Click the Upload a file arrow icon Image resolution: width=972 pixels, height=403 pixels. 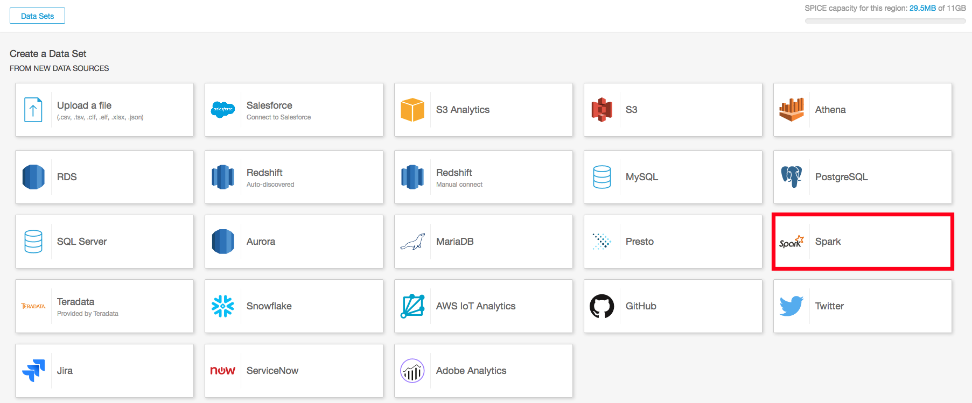pos(33,110)
